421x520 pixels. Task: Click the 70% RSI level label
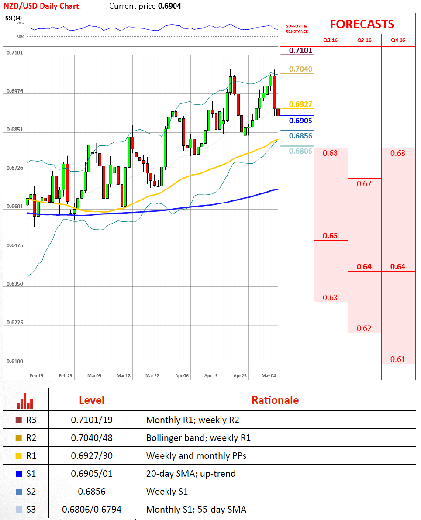tap(20, 23)
